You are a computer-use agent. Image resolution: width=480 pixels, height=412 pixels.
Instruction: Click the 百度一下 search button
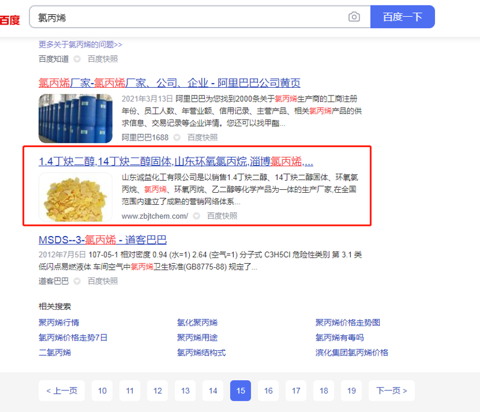click(x=403, y=17)
